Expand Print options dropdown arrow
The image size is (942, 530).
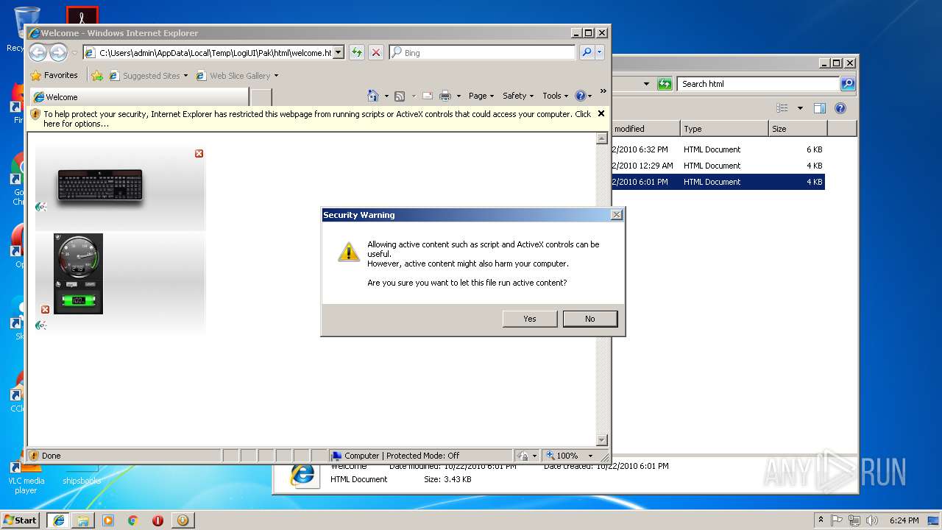[458, 96]
